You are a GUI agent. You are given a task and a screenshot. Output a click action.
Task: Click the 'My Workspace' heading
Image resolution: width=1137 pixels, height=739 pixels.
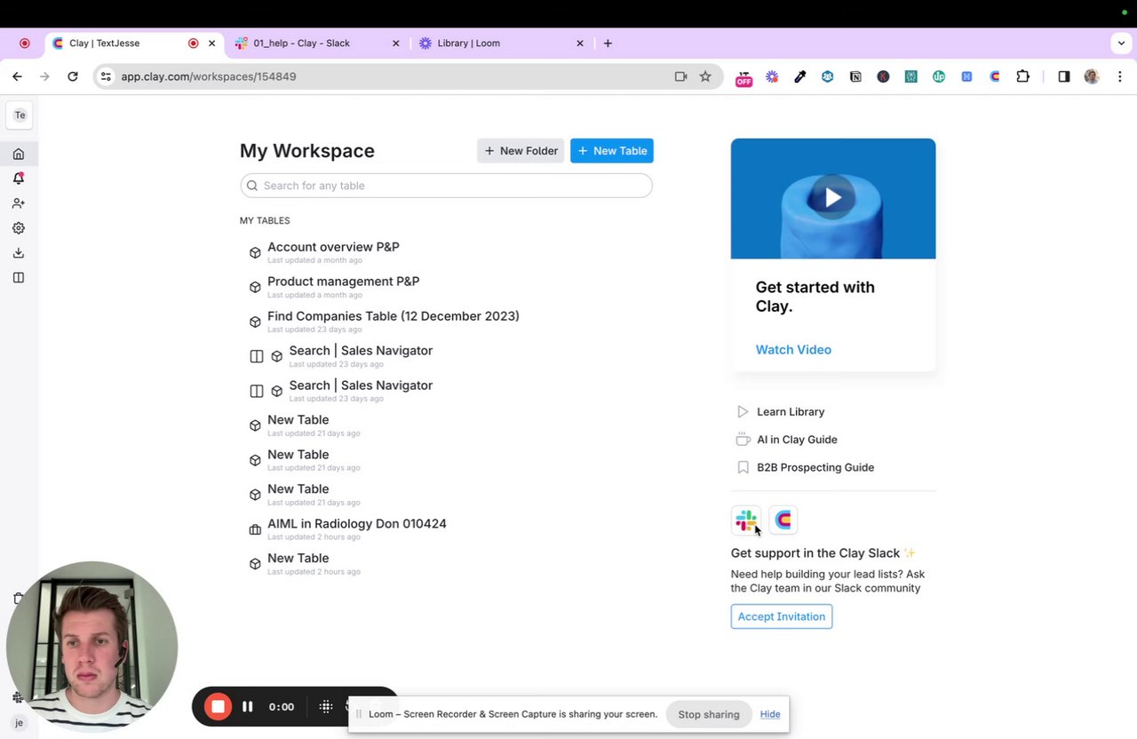(307, 151)
